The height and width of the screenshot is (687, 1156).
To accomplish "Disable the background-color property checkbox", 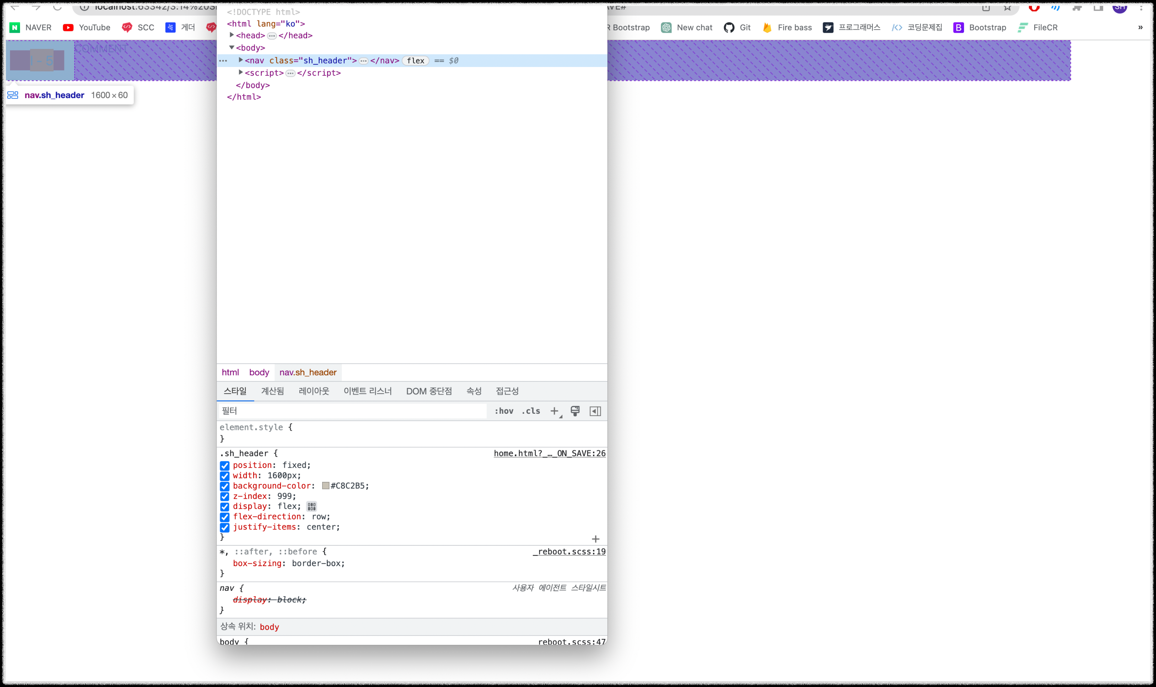I will pyautogui.click(x=225, y=486).
